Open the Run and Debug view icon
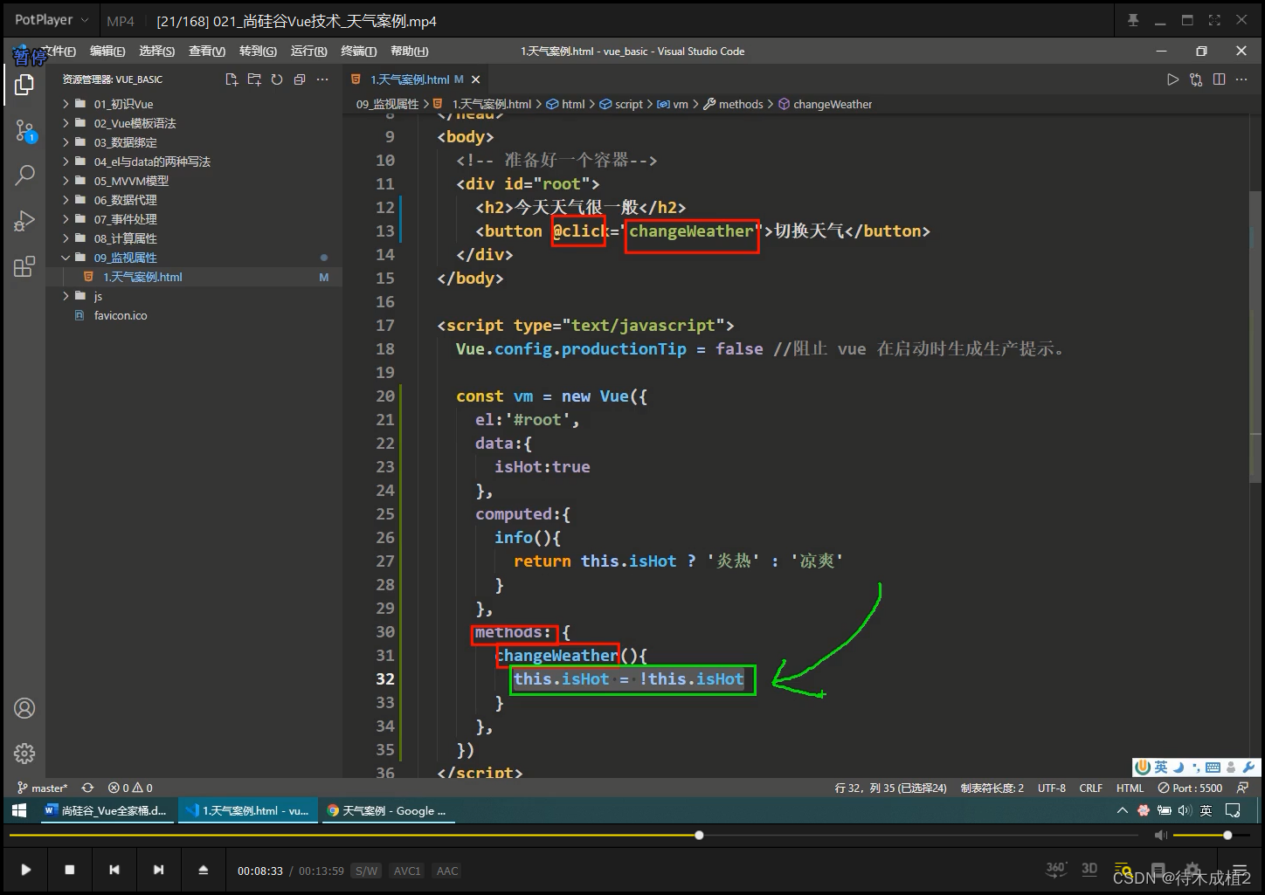1265x895 pixels. point(24,220)
